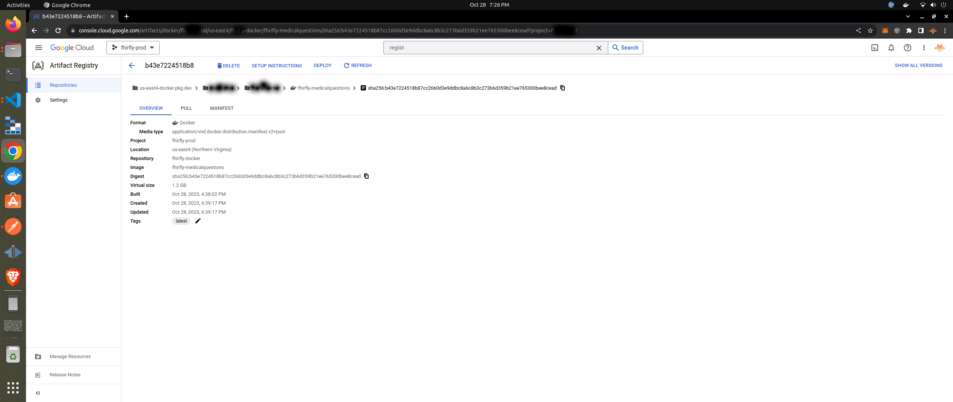Collapse the left side navigation panel
The width and height of the screenshot is (953, 402).
coord(38,393)
